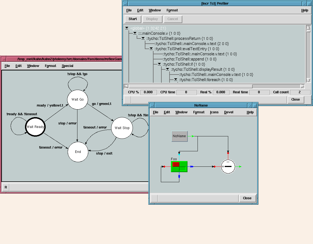Collapse the evalTextEntry tree node
313x244 pixels.
point(151,49)
